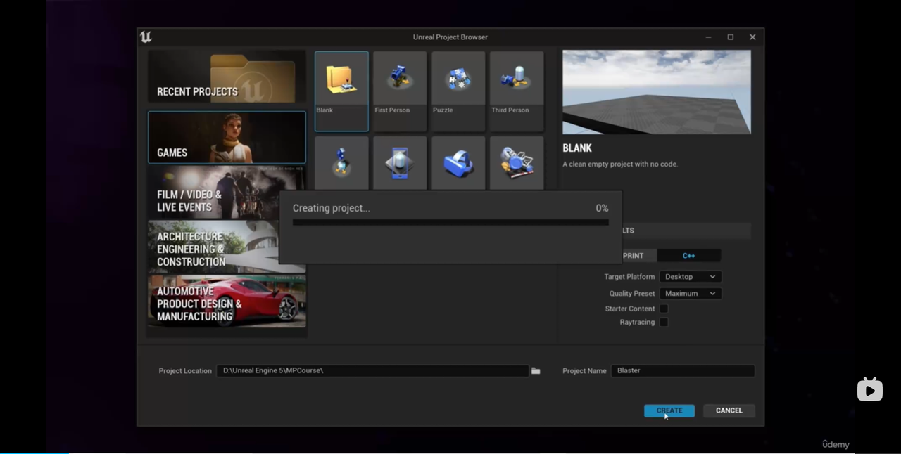This screenshot has height=454, width=901.
Task: Open Automotive Product Design & Manufacturing category
Action: click(x=227, y=301)
